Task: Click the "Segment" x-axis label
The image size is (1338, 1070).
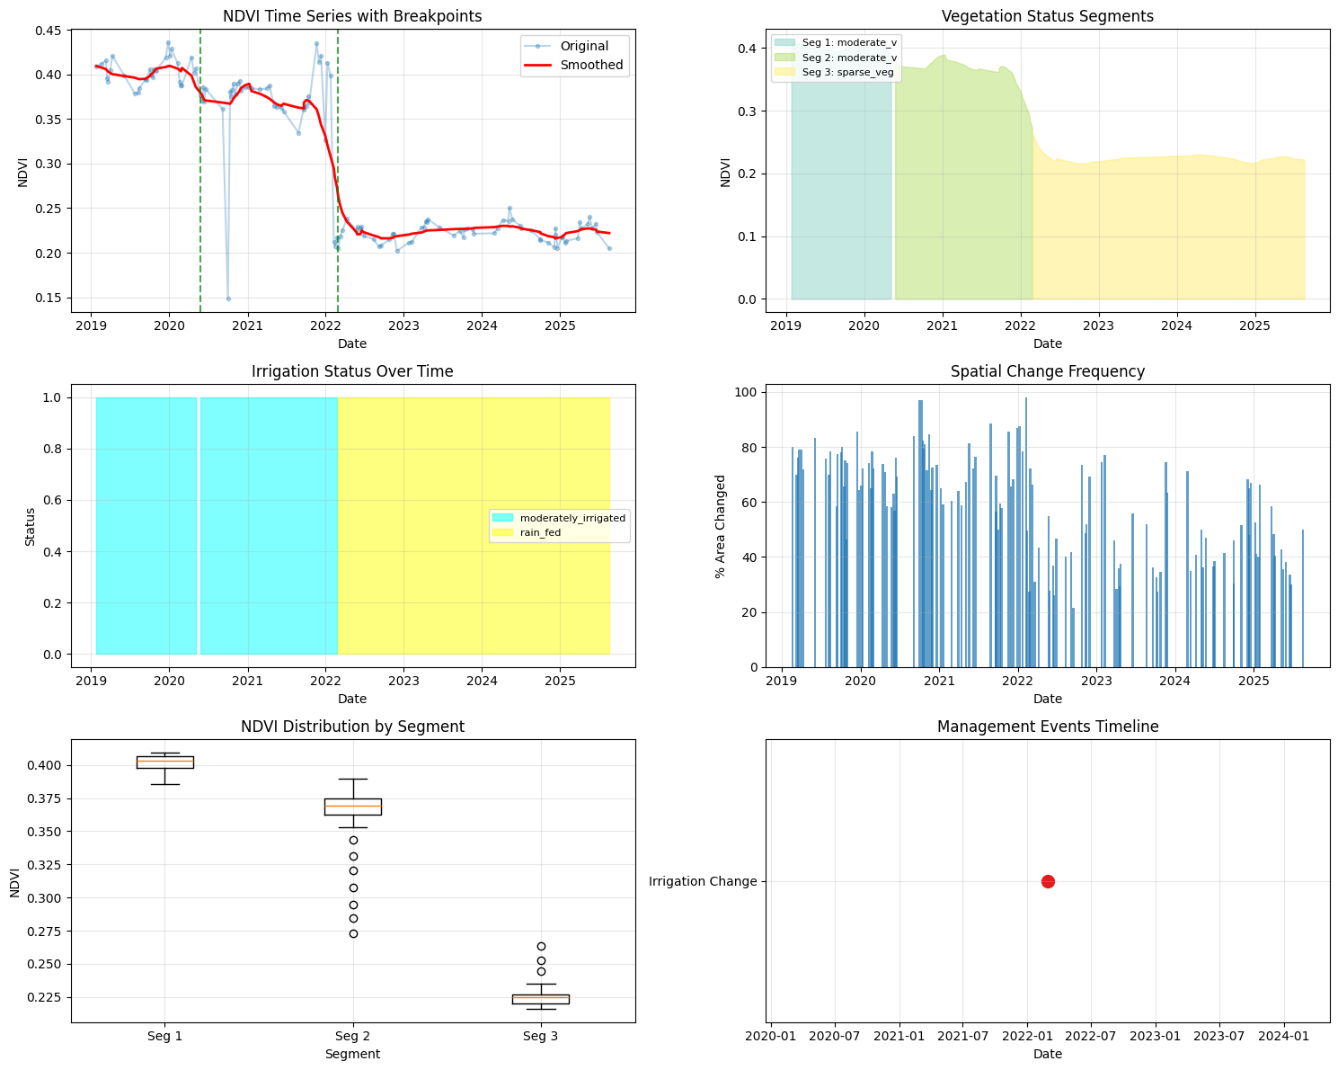Action: [x=352, y=1054]
